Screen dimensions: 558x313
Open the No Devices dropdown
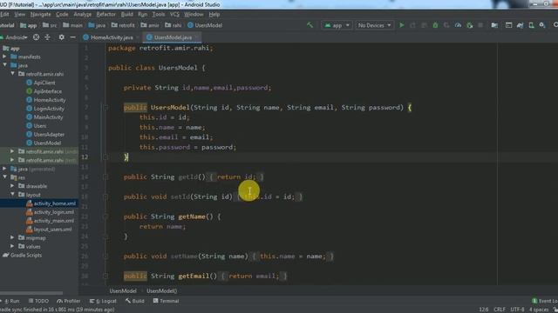[374, 25]
